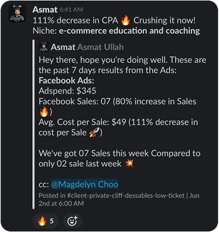The height and width of the screenshot is (232, 219).
Task: Click the gray Asmat Ullah display name
Action: coord(100,47)
